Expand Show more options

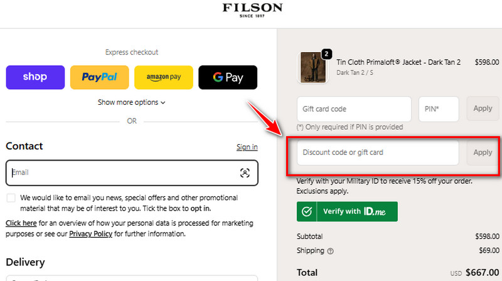tap(132, 102)
